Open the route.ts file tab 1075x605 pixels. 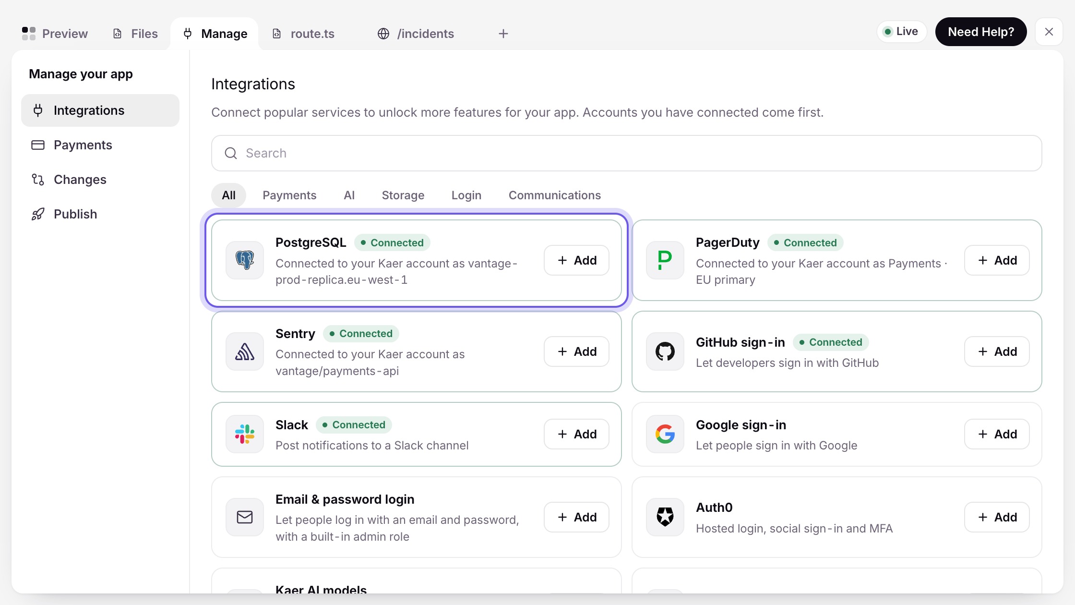[x=303, y=34]
